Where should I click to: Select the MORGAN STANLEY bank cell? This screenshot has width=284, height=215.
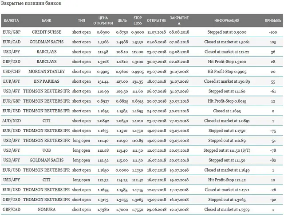pos(47,72)
